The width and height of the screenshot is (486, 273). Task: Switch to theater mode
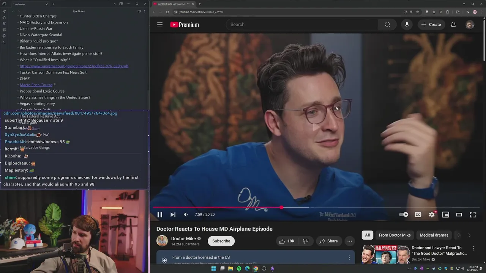[x=459, y=215]
